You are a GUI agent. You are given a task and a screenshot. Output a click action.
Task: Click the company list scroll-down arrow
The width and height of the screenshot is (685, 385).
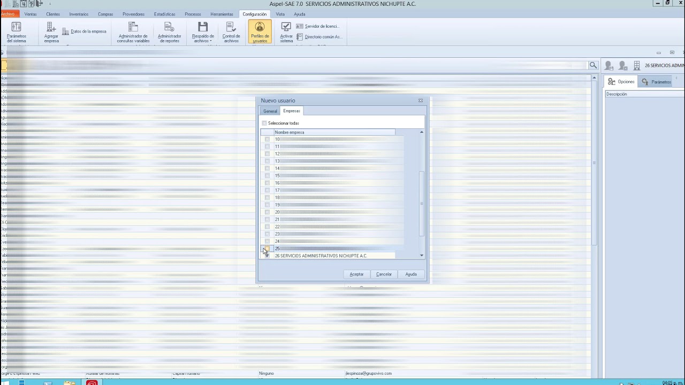pos(422,256)
